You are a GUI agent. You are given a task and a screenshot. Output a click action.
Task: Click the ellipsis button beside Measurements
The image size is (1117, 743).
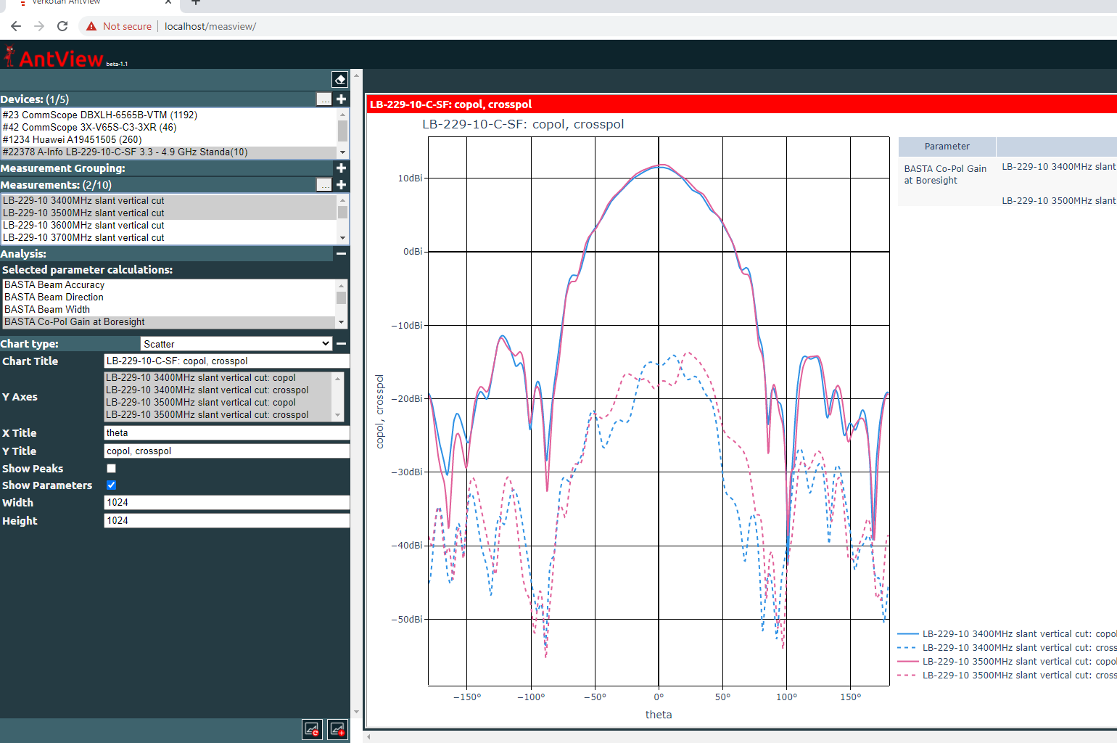pos(324,185)
